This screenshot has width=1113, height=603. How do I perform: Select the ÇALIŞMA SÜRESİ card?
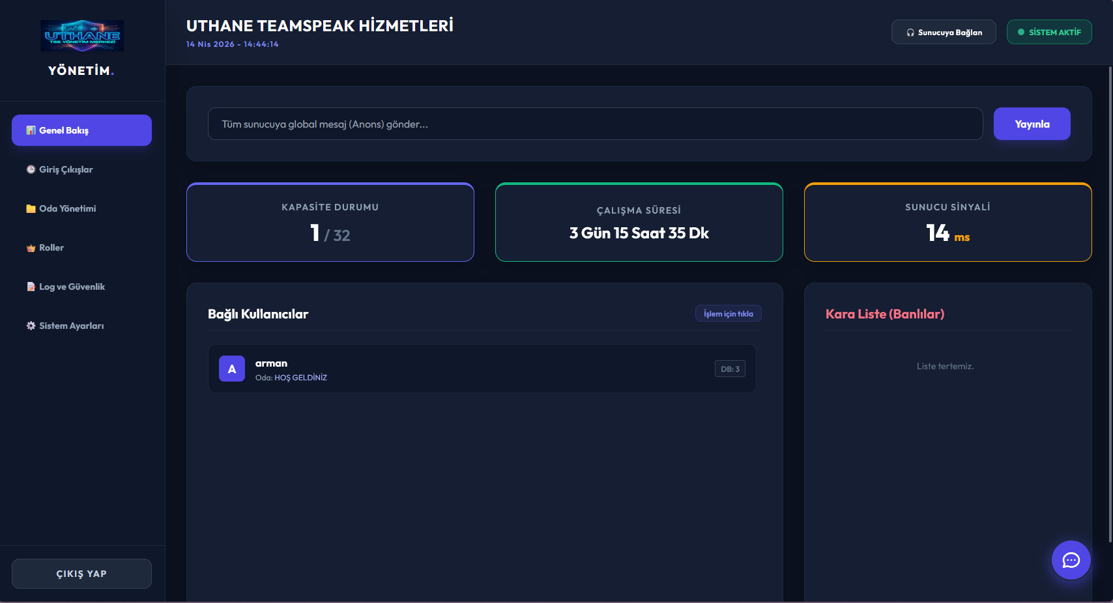(x=639, y=222)
